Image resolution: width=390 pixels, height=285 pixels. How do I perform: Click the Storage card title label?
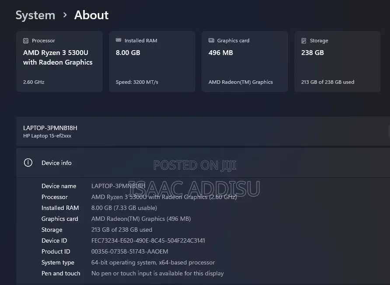click(319, 41)
